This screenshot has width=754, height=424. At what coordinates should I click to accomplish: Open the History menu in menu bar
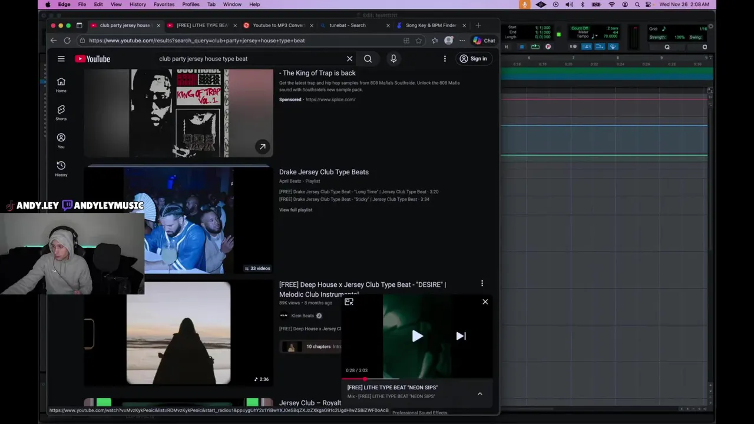pyautogui.click(x=138, y=4)
